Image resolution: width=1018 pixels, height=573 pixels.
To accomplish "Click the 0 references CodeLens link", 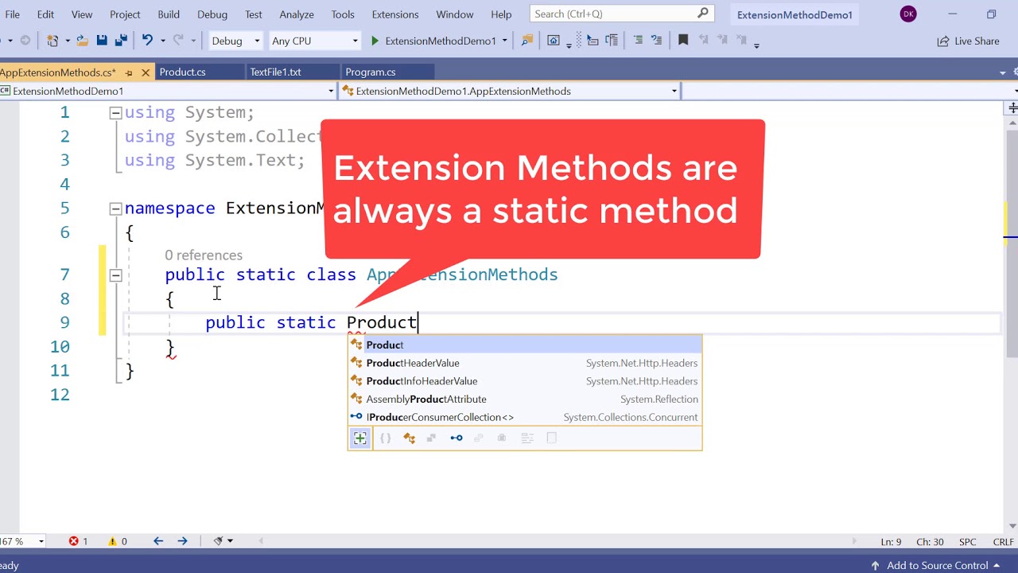I will click(x=204, y=255).
